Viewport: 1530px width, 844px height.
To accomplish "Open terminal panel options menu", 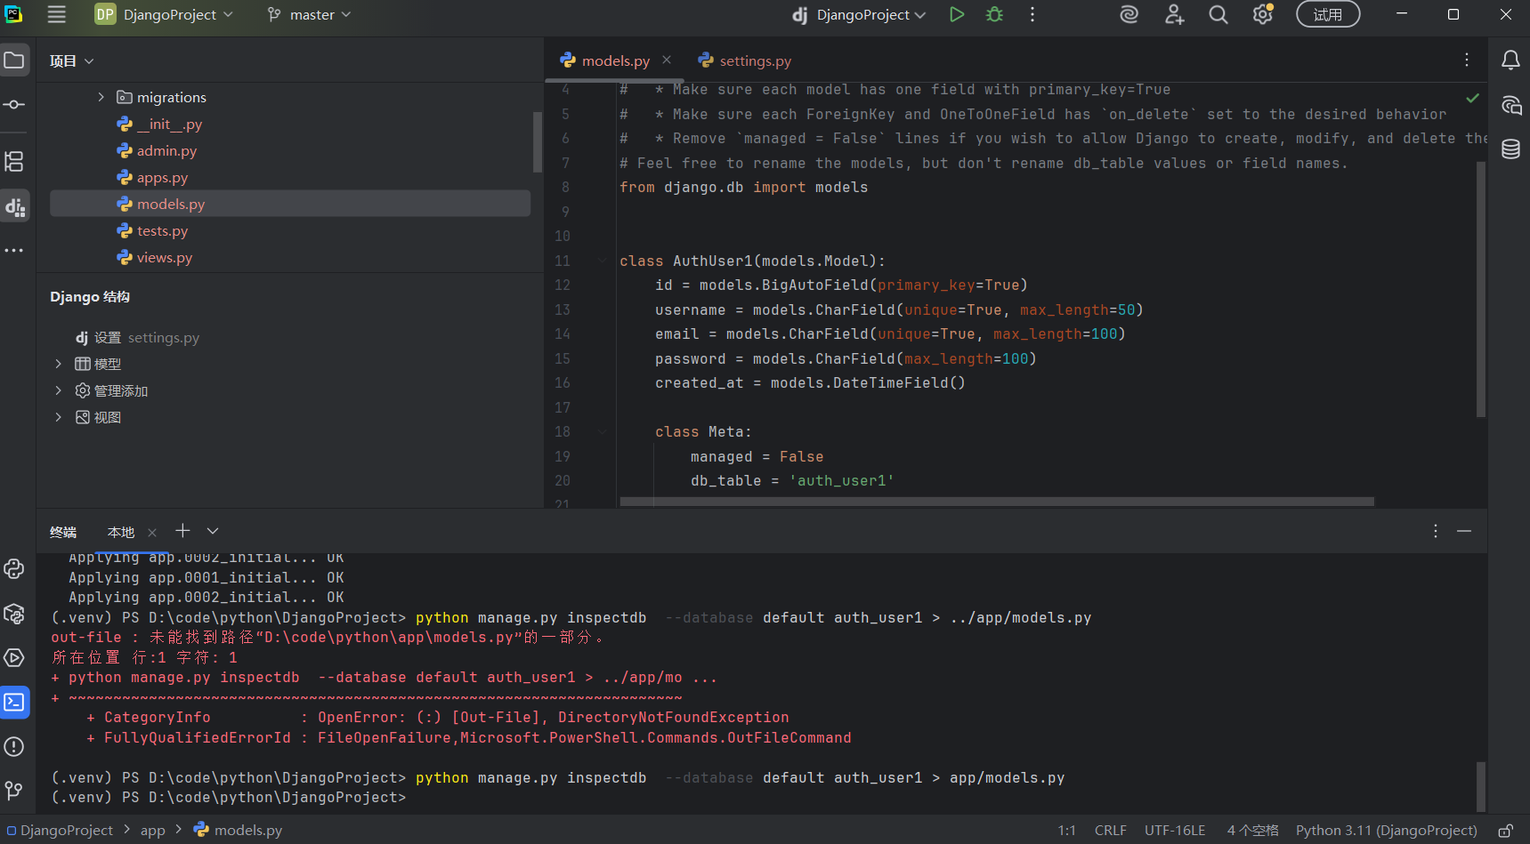I will click(1436, 531).
